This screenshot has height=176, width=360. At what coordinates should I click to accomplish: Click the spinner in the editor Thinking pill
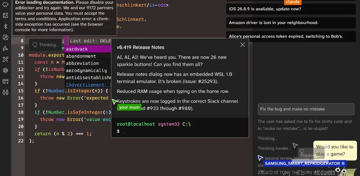[35, 45]
